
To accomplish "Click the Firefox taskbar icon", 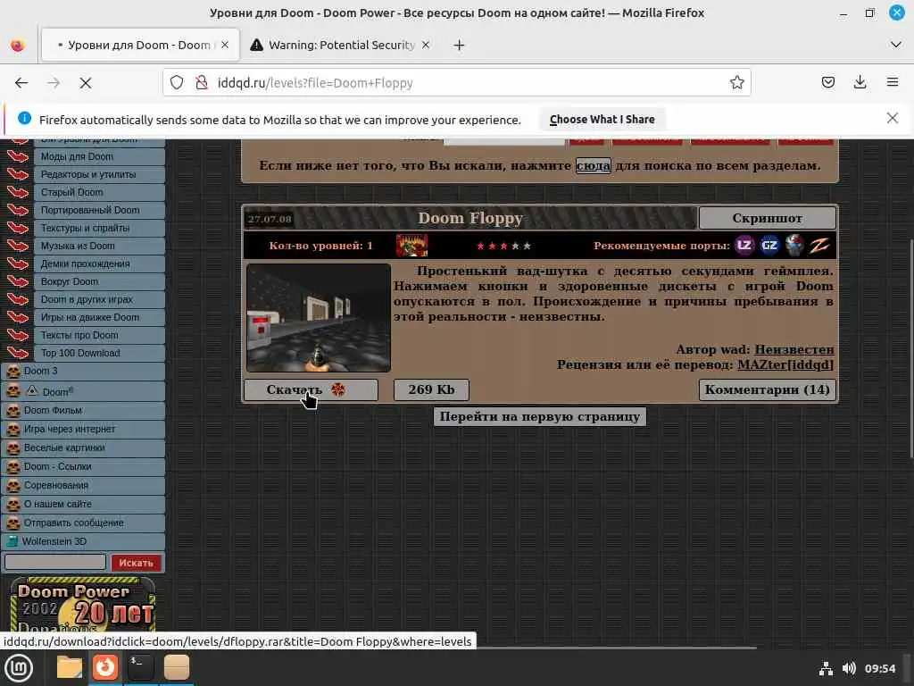I will click(105, 667).
